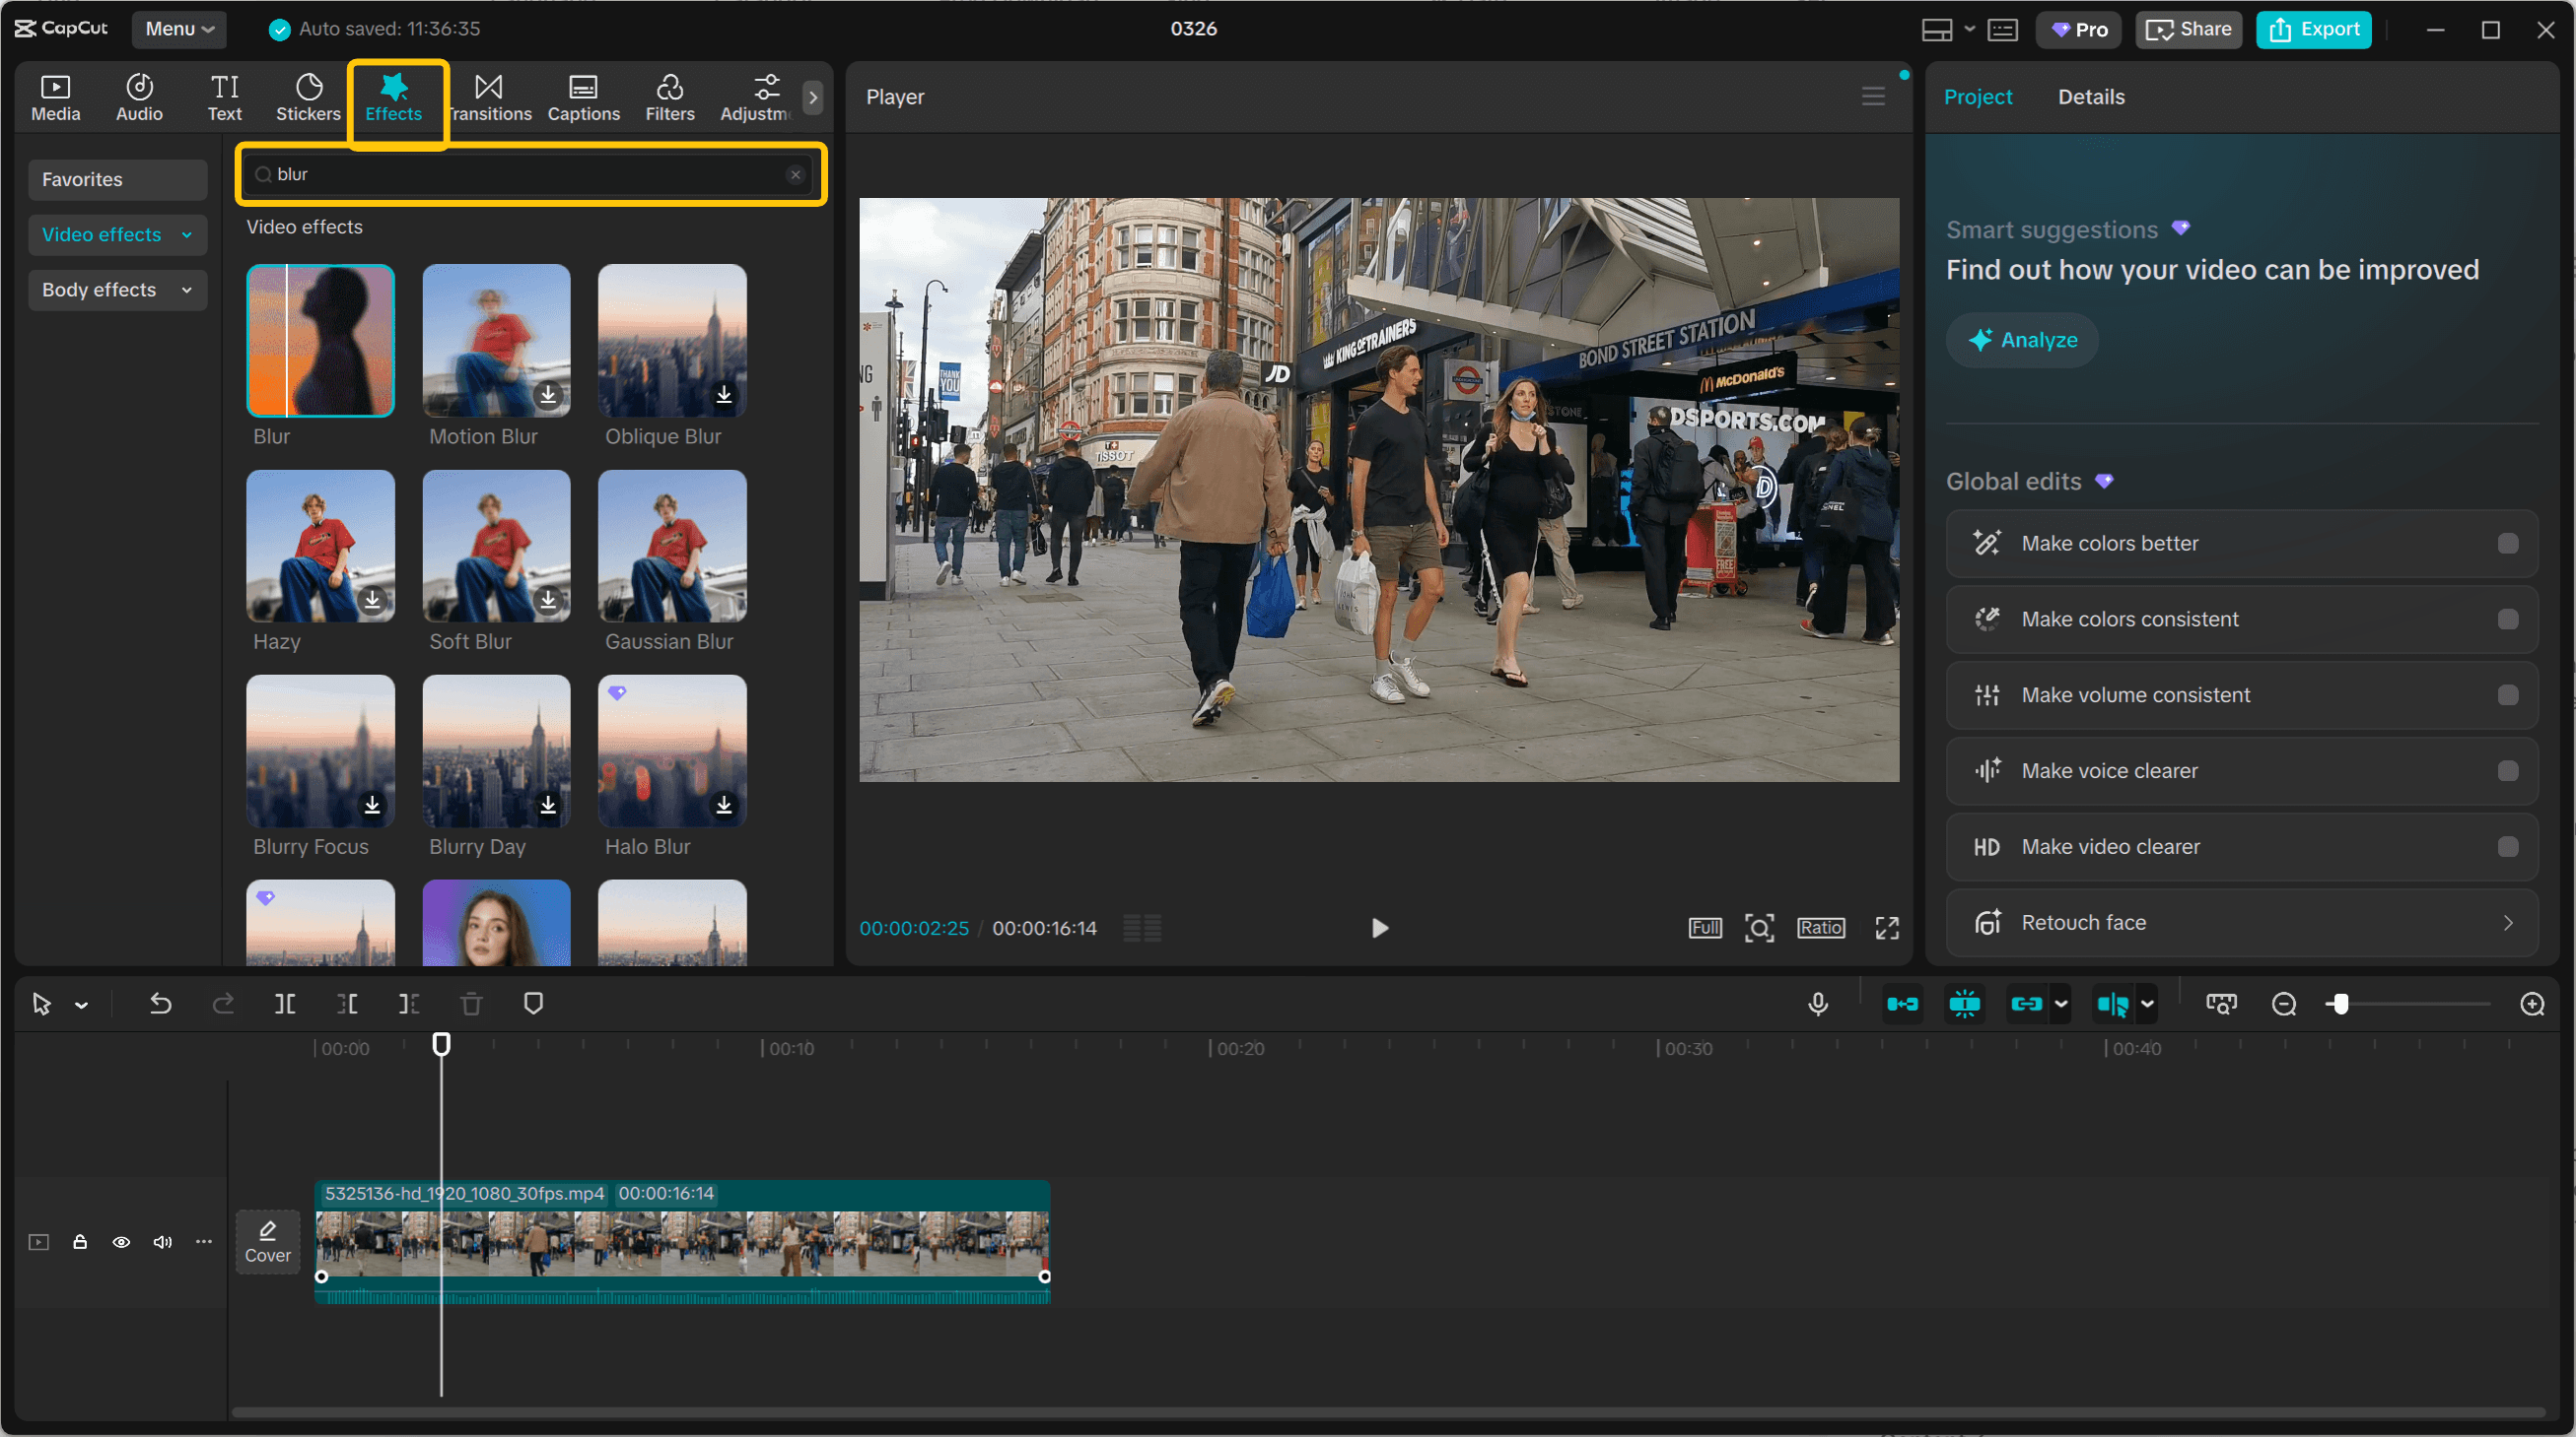Click the zoom-to-fit magnifier above the timeline
Image resolution: width=2576 pixels, height=1437 pixels.
2221,1004
